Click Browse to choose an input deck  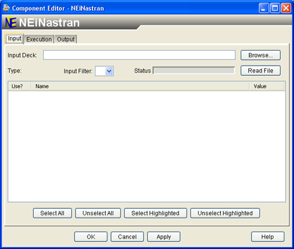260,55
